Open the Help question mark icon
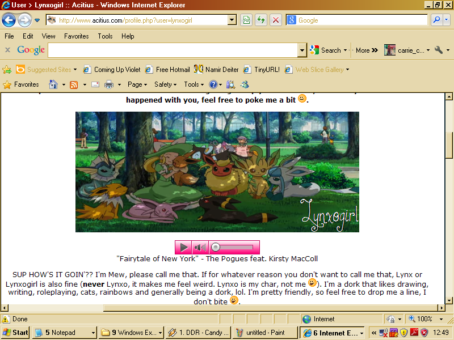The height and width of the screenshot is (340, 454). coord(213,84)
